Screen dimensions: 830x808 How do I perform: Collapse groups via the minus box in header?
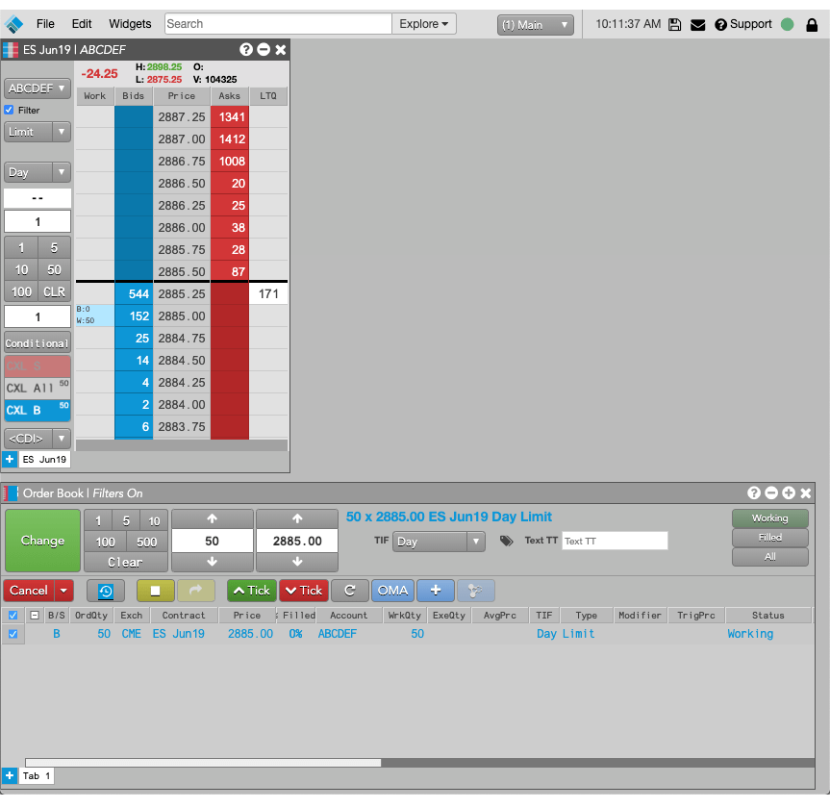pos(35,616)
